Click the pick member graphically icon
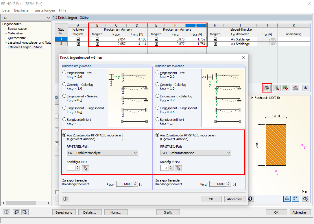Image resolution: width=314 pixels, height=224 pixels. (x=295, y=88)
